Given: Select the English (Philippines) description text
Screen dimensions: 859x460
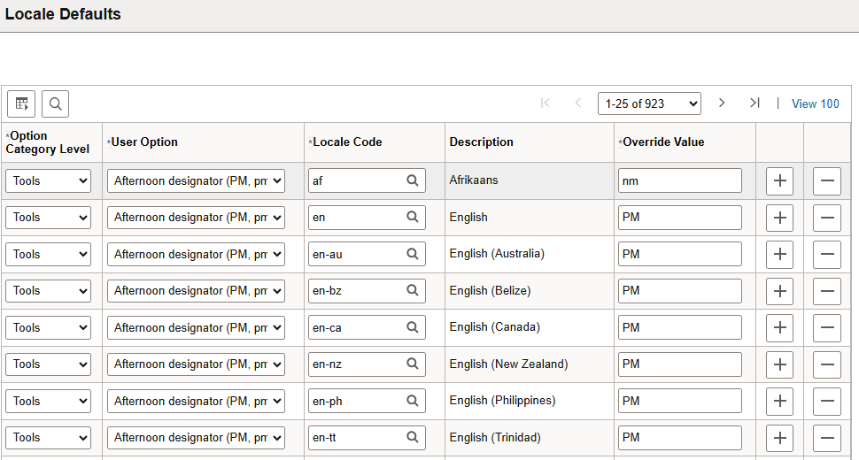Looking at the screenshot, I should (502, 401).
